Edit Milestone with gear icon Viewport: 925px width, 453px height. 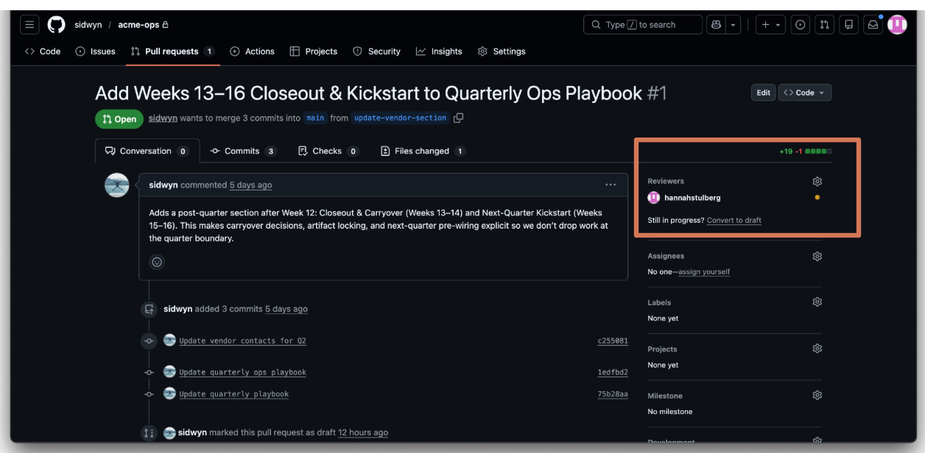pos(817,396)
